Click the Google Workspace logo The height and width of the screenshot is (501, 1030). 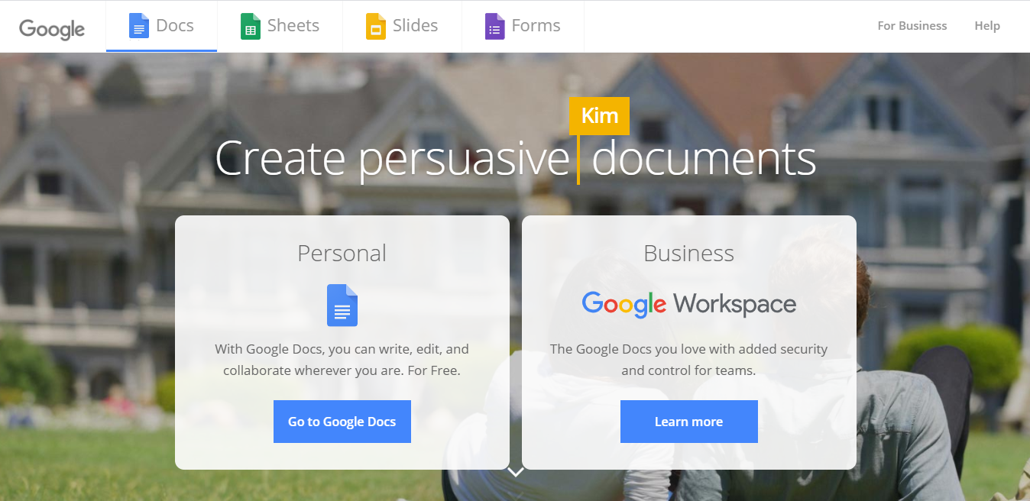pos(688,304)
